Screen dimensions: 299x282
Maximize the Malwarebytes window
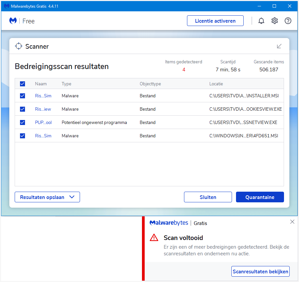point(274,6)
